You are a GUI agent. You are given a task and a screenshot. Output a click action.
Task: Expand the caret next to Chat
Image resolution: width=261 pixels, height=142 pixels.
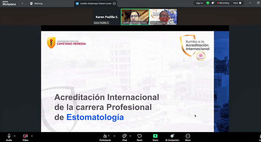pos(130,136)
